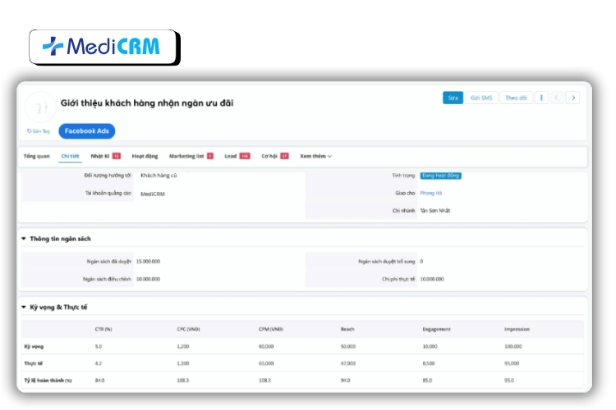
Task: Collapse the Thông tin ngân sách section
Action: coord(24,239)
